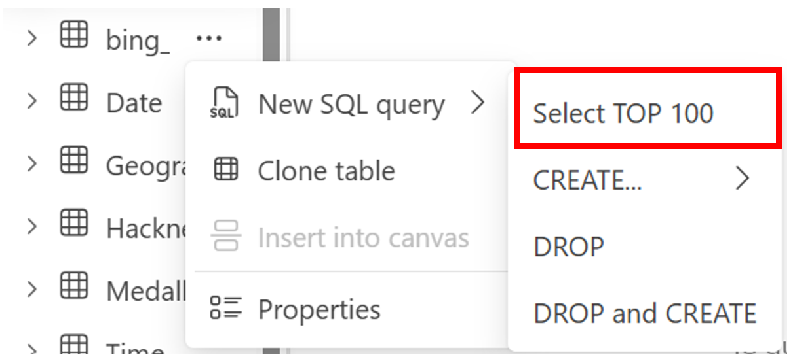The width and height of the screenshot is (793, 359).
Task: Click the Hackne table grid icon
Action: [x=73, y=223]
